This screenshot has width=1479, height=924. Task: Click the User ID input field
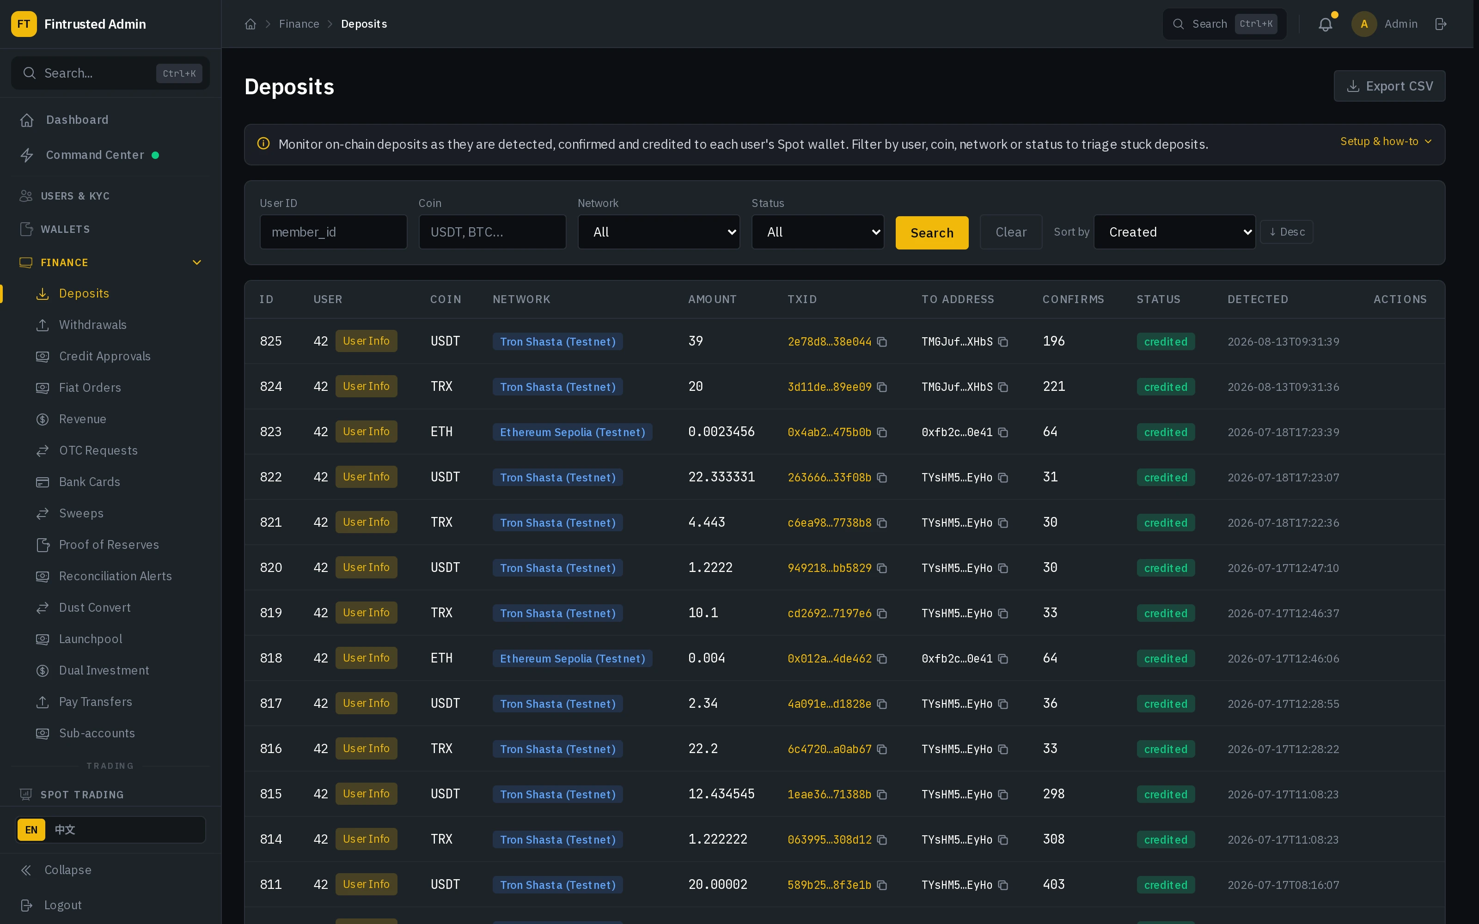pos(333,231)
